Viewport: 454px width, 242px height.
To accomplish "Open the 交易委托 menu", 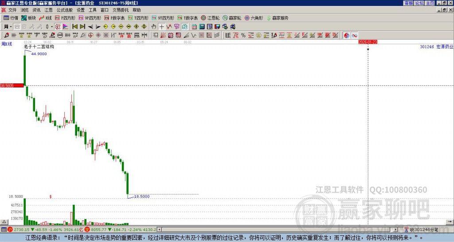I will [x=121, y=10].
